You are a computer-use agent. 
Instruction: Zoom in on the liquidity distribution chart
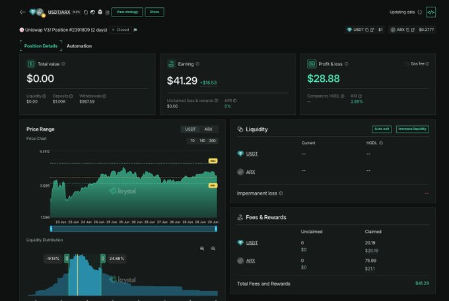(202, 249)
